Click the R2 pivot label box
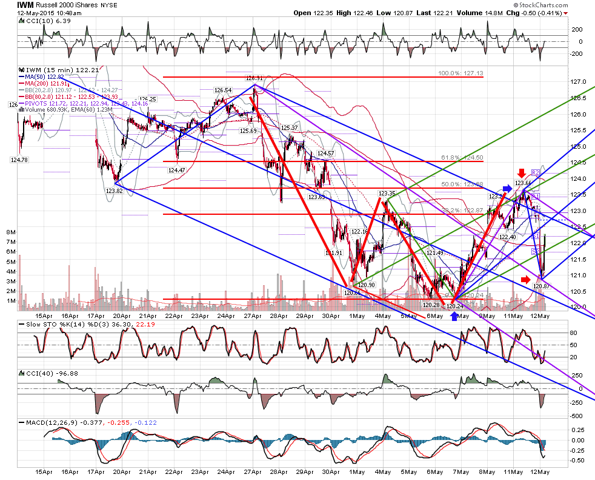This screenshot has height=480, width=595. (x=536, y=172)
